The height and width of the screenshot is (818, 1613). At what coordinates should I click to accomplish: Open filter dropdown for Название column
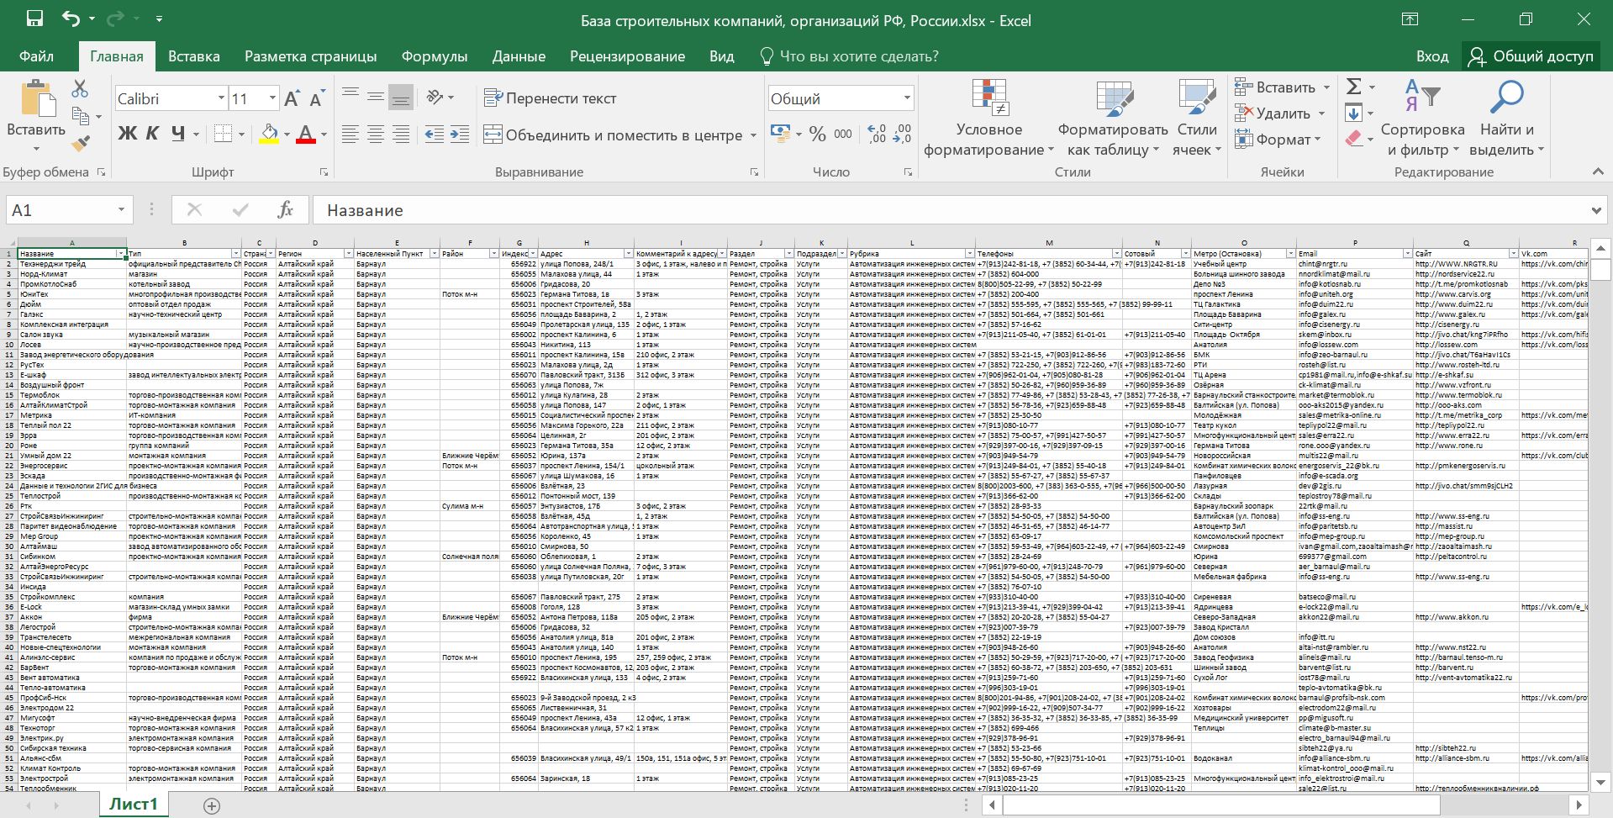pos(121,254)
